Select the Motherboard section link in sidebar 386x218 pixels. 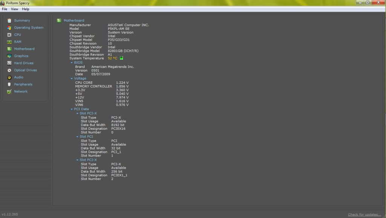point(24,49)
